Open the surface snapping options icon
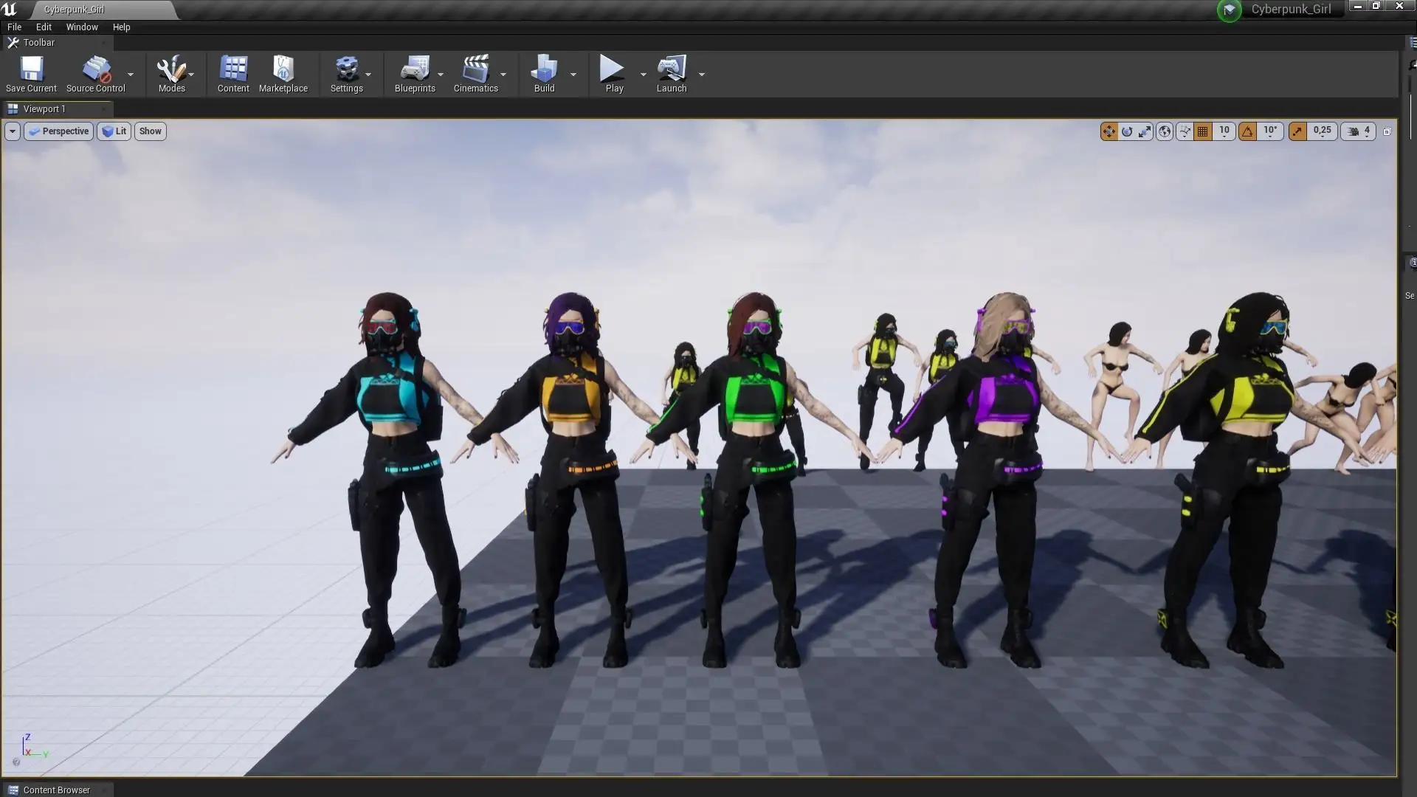The height and width of the screenshot is (797, 1417). (x=1185, y=131)
